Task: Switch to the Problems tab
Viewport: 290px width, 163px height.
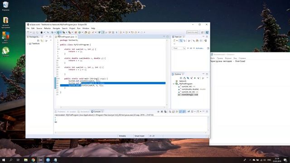Action: [x=60, y=112]
